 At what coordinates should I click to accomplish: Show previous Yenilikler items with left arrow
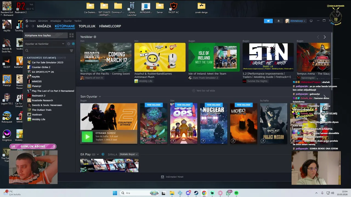coord(318,37)
